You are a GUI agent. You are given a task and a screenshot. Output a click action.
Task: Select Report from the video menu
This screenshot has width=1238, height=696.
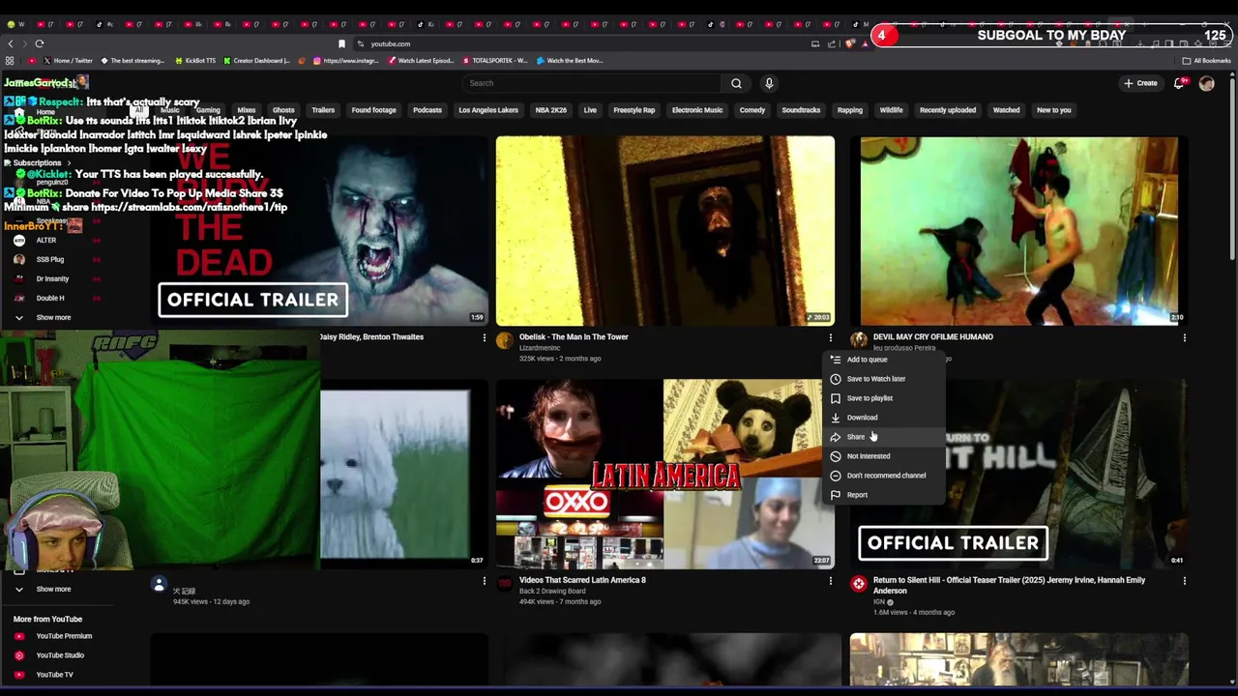[883, 495]
